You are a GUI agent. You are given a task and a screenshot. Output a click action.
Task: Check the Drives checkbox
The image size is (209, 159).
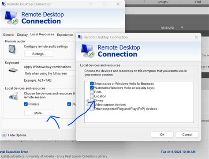92,100
